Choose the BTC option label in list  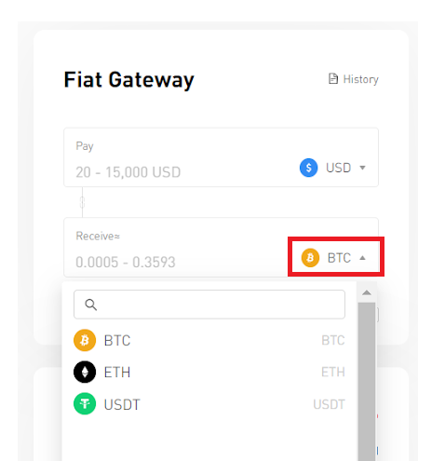(x=117, y=341)
